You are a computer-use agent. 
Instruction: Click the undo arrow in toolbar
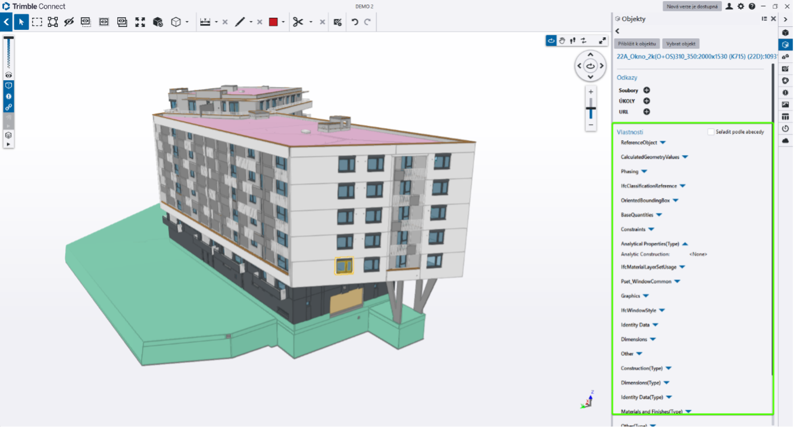point(355,22)
